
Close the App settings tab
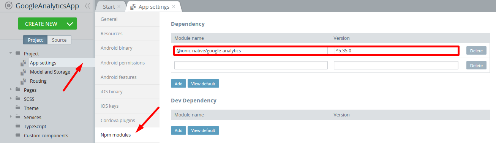coord(174,7)
